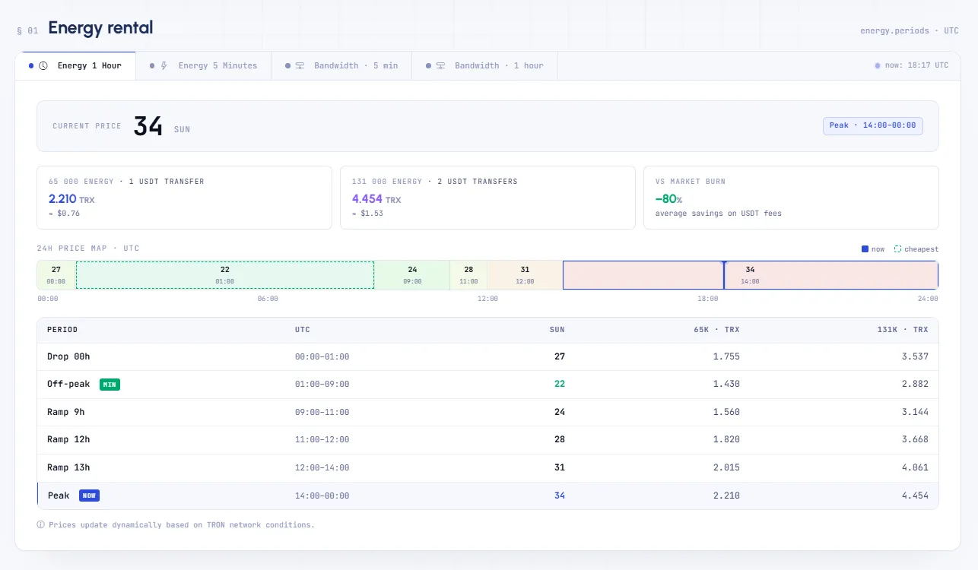Viewport: 978px width, 570px height.
Task: Click the VS Market Burn savings card
Action: point(791,198)
